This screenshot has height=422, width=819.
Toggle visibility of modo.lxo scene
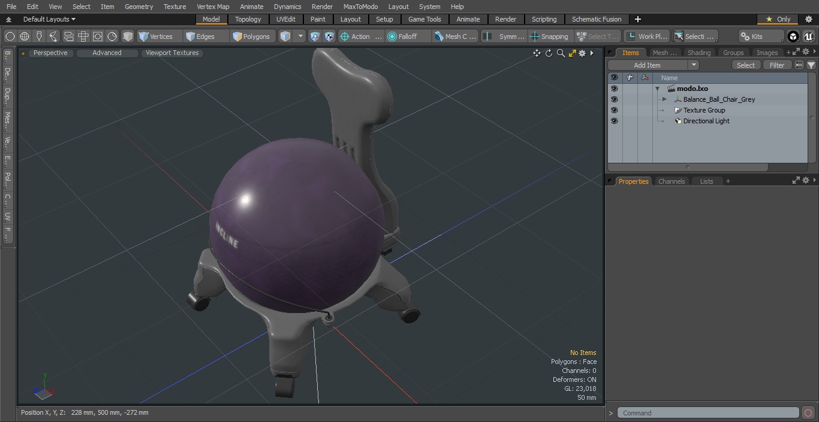click(x=614, y=89)
